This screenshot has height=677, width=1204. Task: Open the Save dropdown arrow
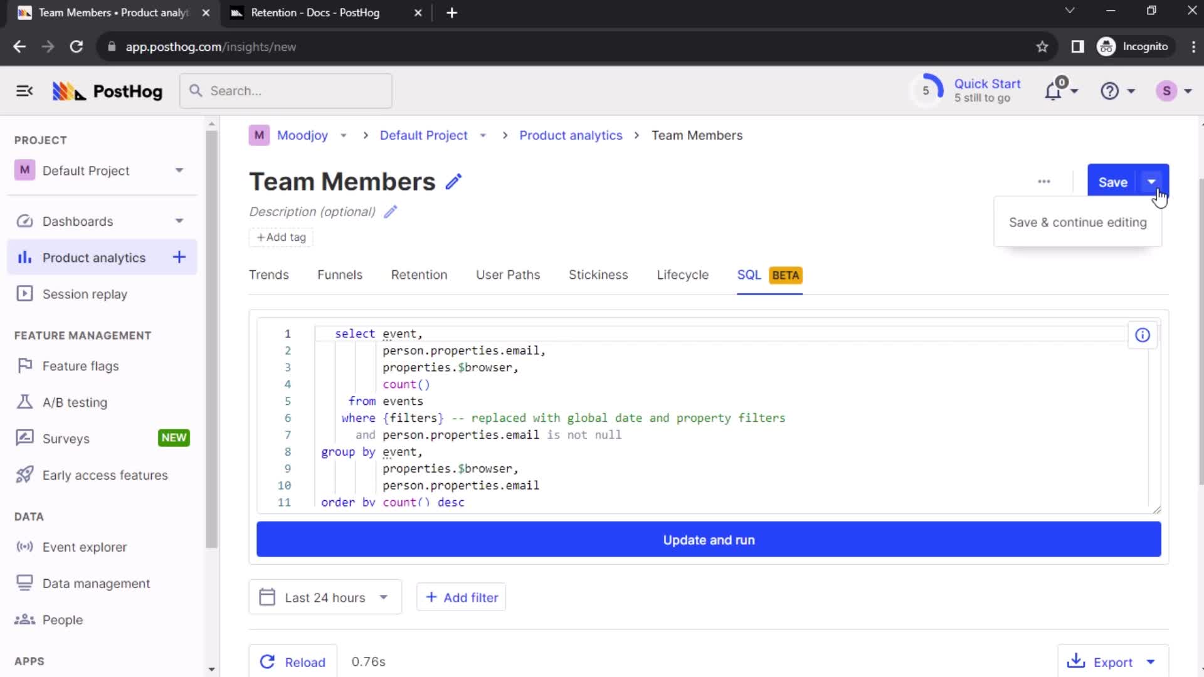click(x=1152, y=182)
